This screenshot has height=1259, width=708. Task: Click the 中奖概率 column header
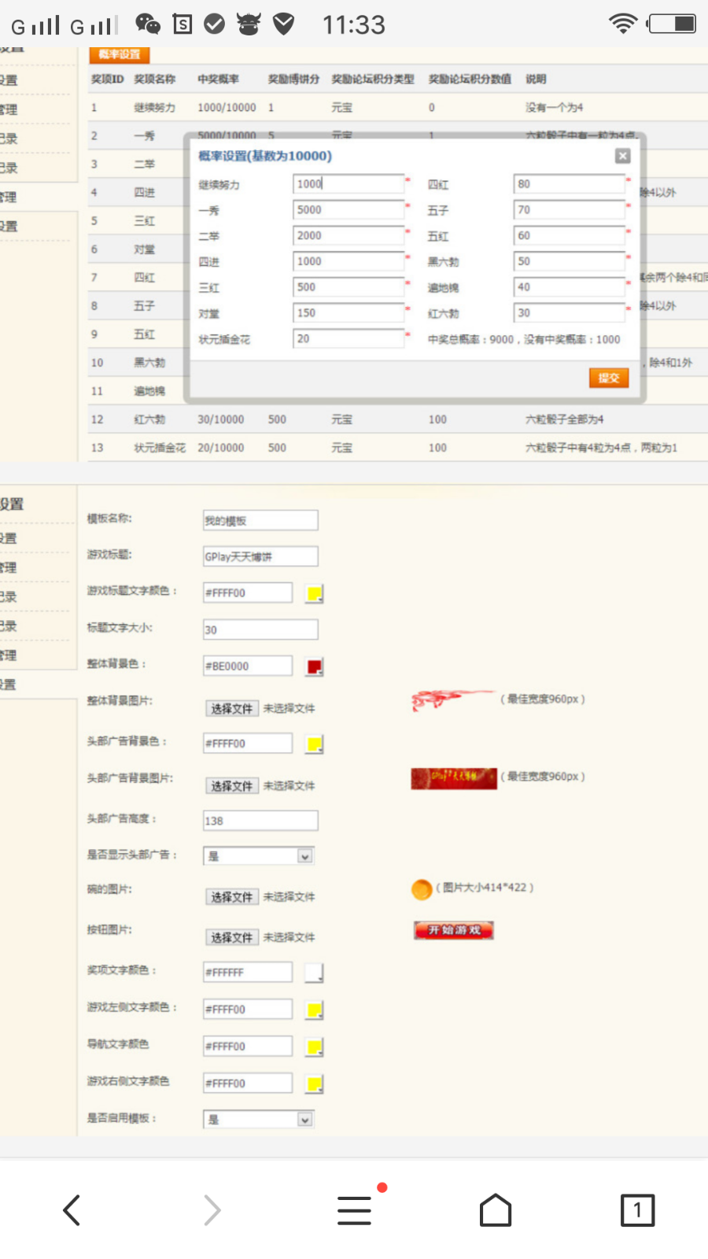pos(218,79)
